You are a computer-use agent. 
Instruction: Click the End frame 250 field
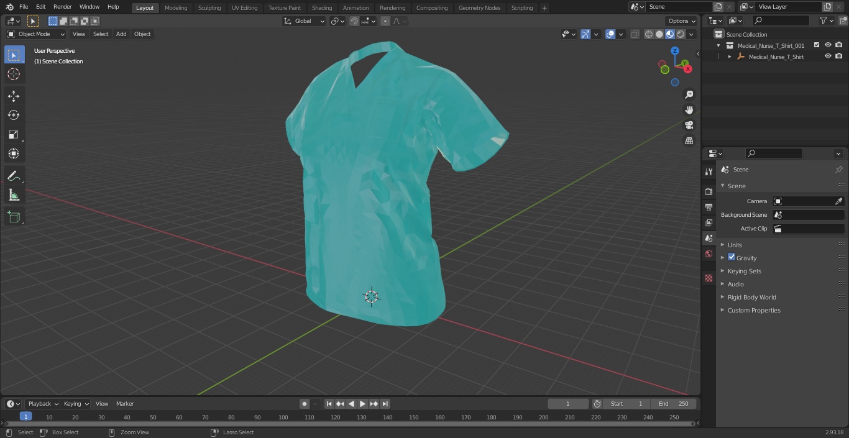click(674, 404)
